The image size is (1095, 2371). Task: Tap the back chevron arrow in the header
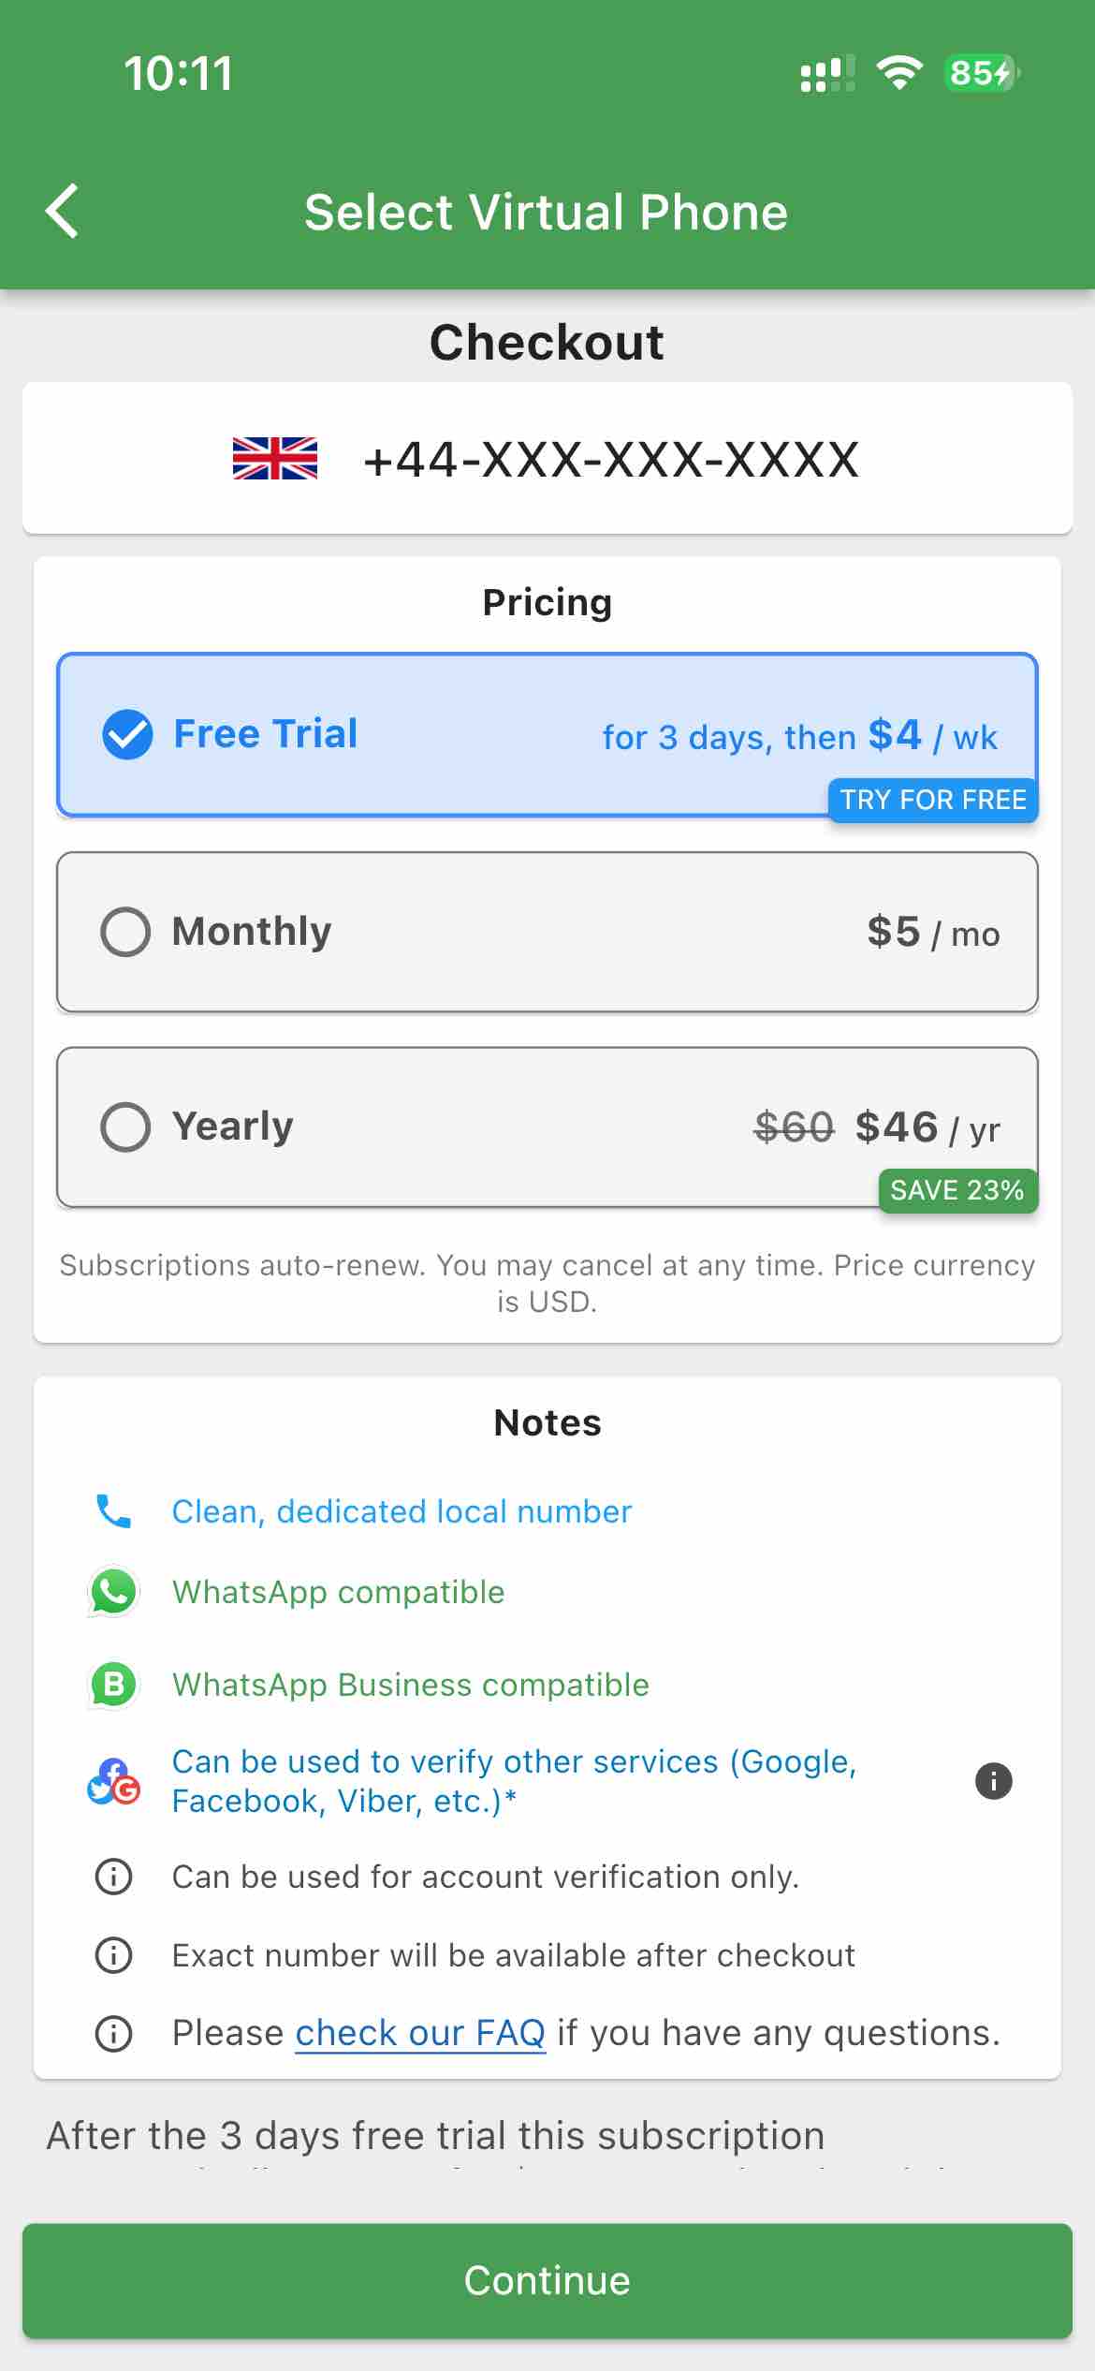[62, 211]
